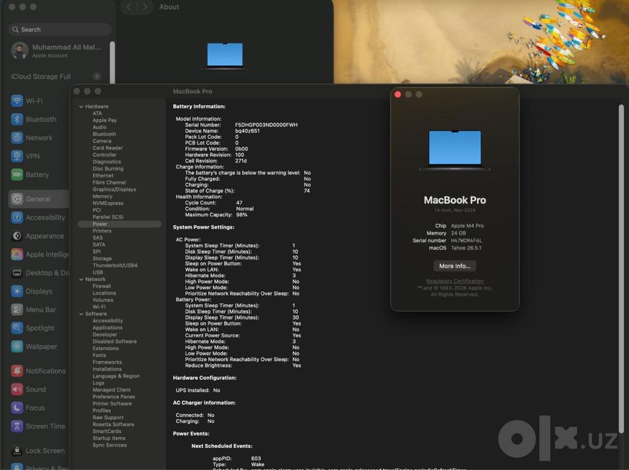
Task: Open Displays icon in System Settings sidebar
Action: (17, 291)
